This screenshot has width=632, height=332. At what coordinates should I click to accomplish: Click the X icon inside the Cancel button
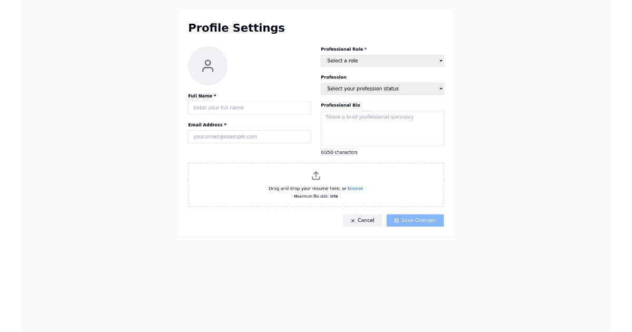[x=352, y=220]
